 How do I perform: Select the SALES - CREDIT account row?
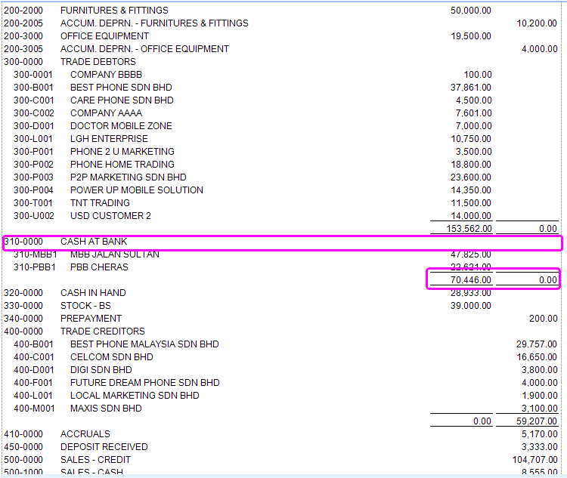(x=280, y=460)
